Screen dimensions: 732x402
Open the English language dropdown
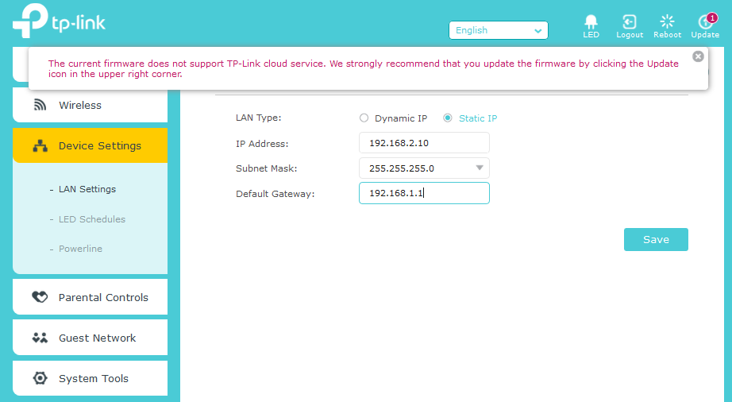click(499, 30)
